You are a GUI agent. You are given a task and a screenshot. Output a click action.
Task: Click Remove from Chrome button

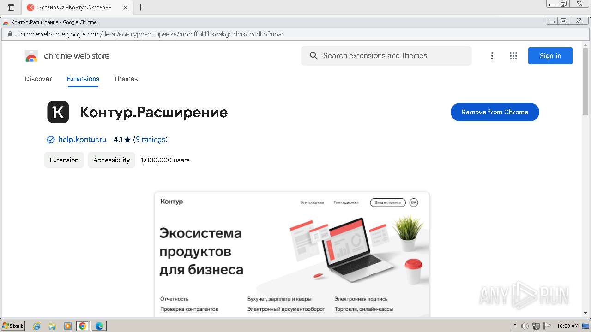pos(495,112)
